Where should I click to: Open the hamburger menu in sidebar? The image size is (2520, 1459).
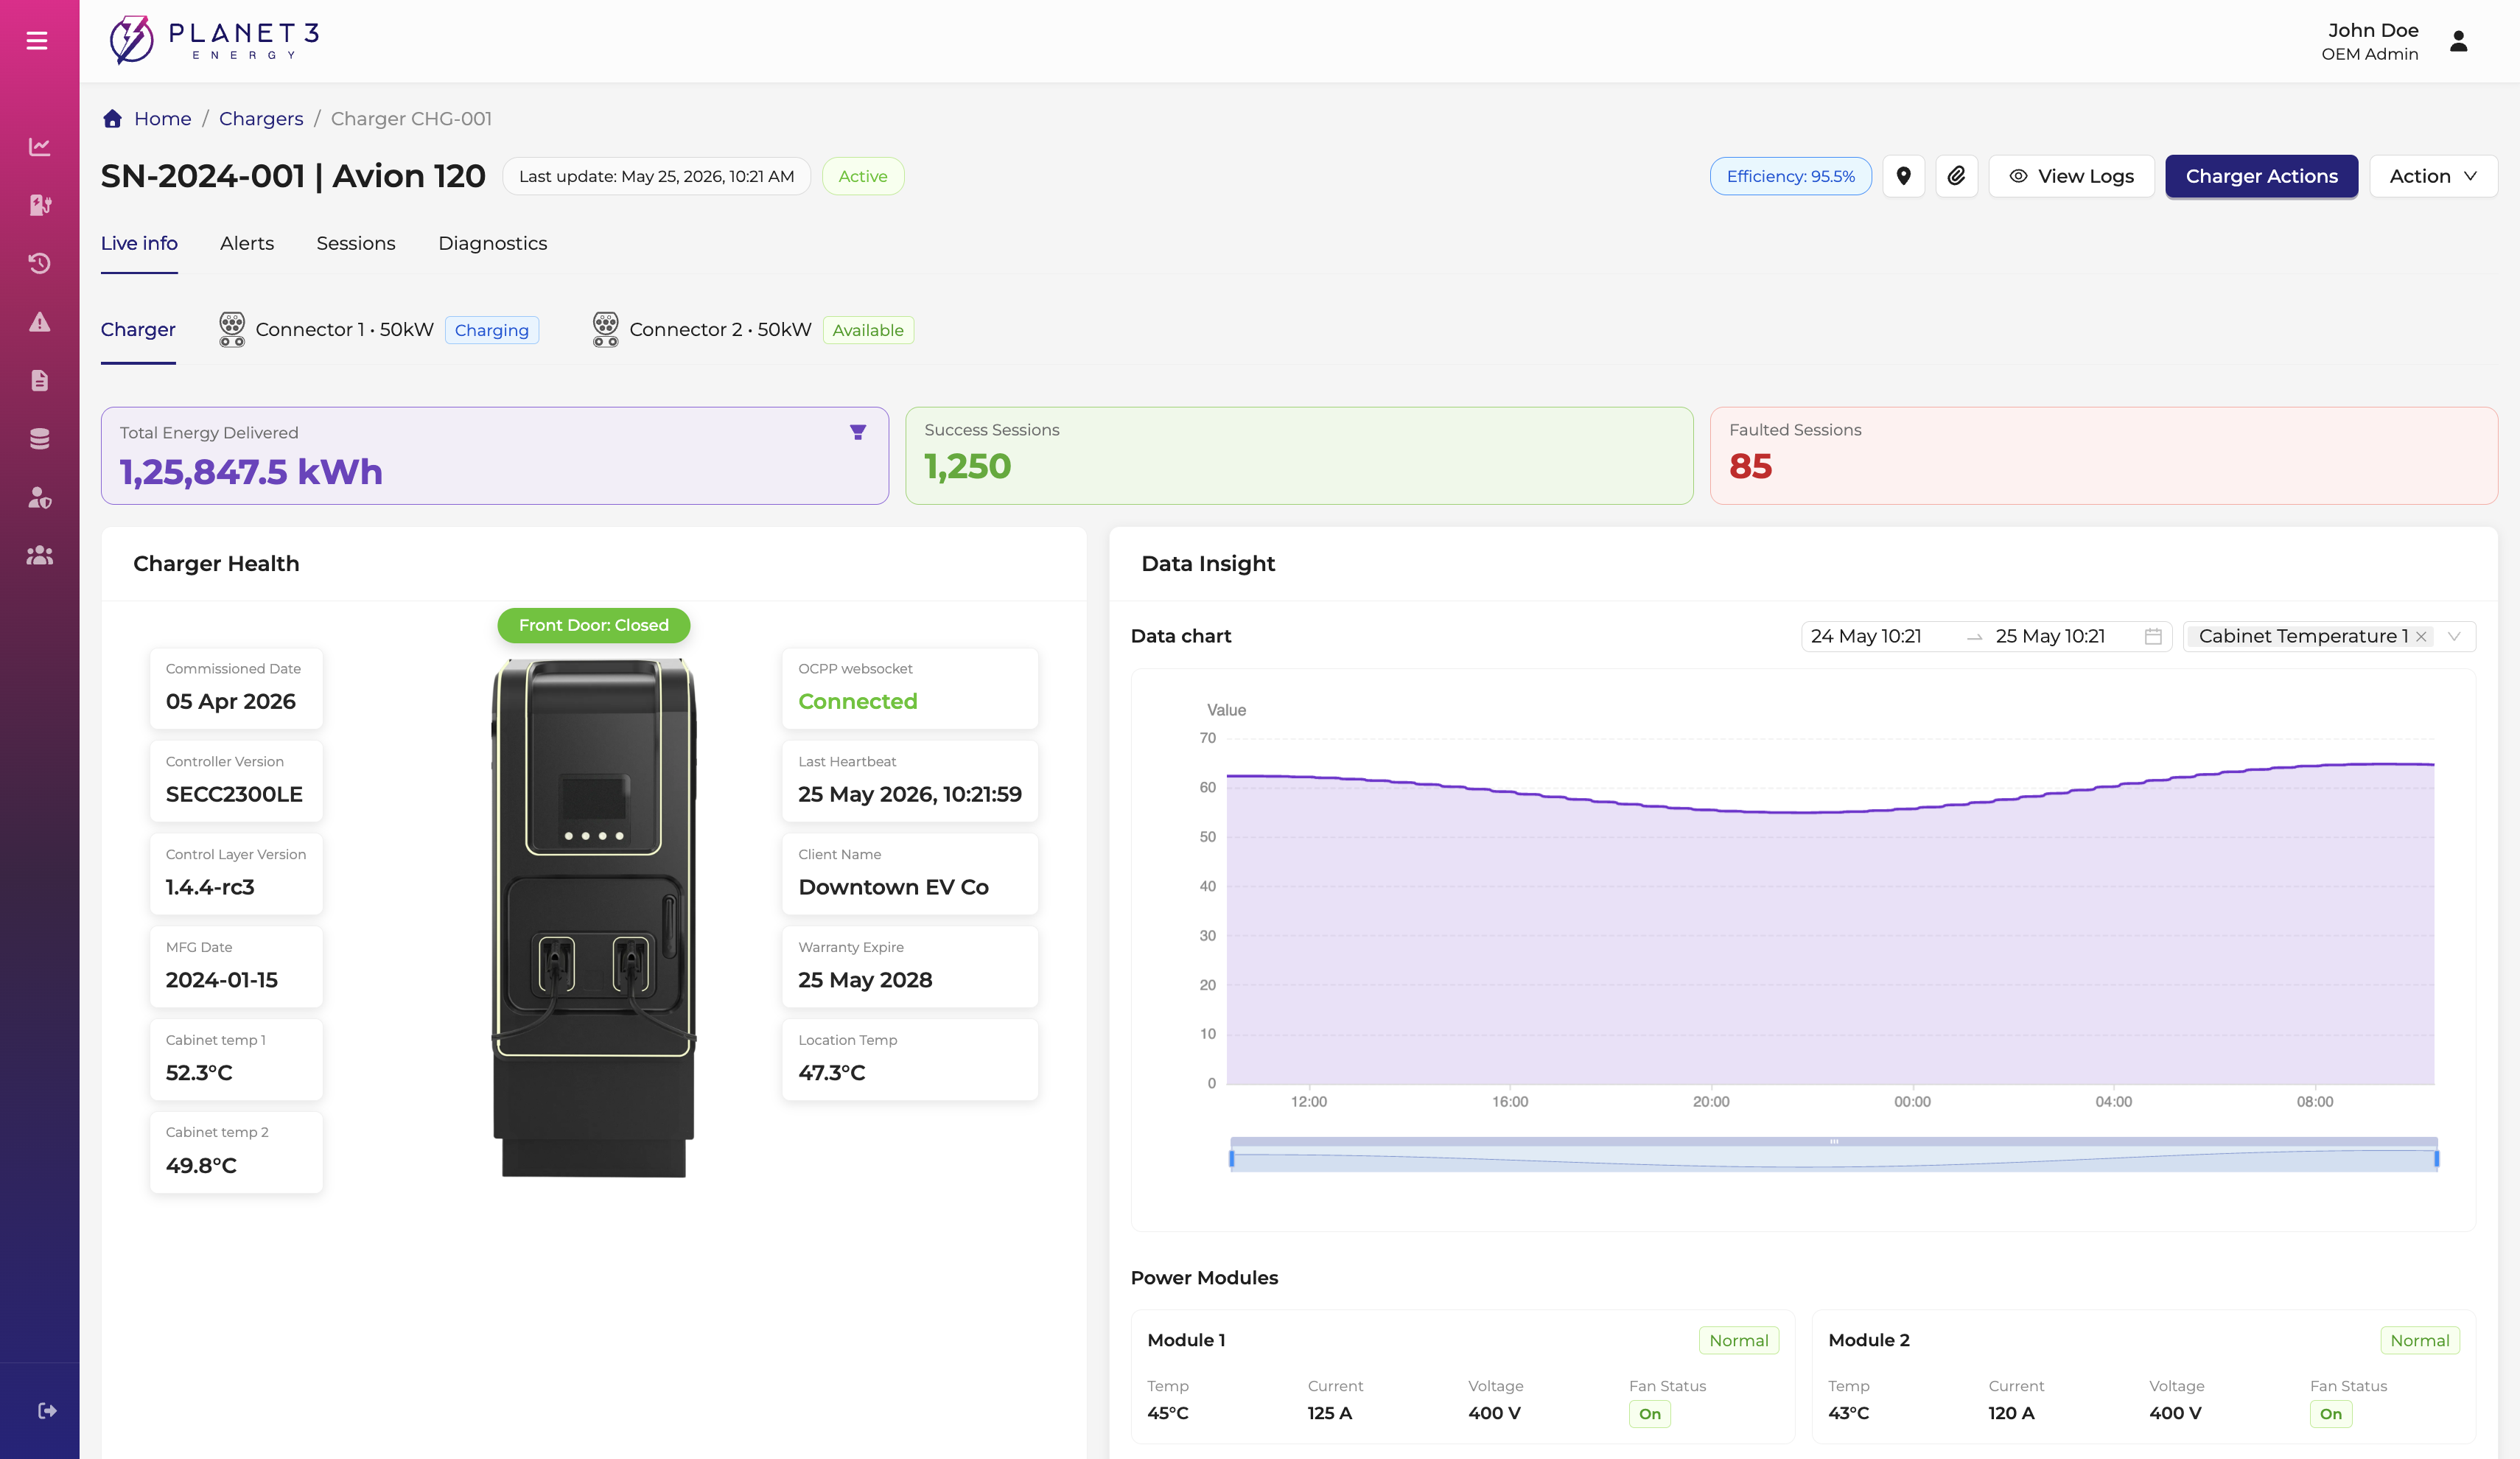coord(37,40)
